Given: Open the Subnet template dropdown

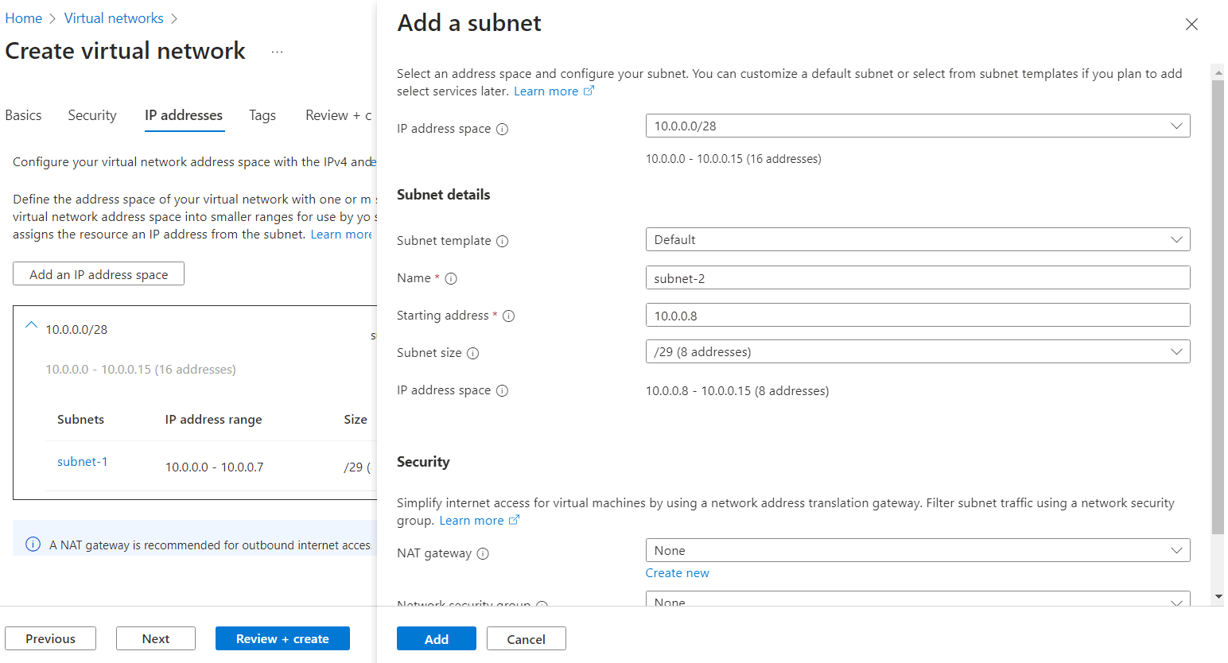Looking at the screenshot, I should 1178,239.
